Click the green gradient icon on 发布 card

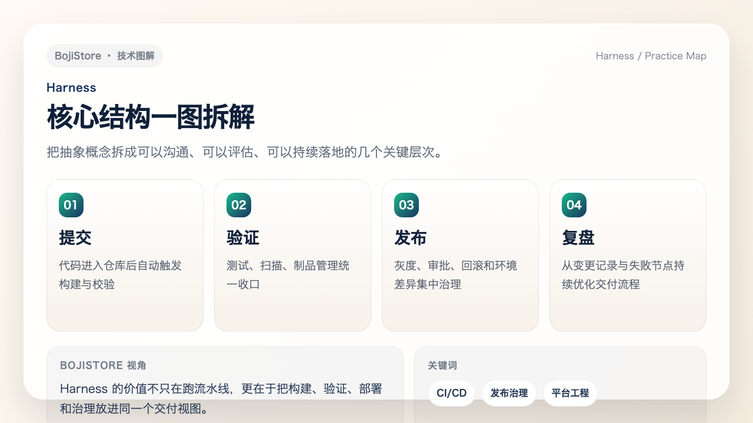[x=406, y=205]
